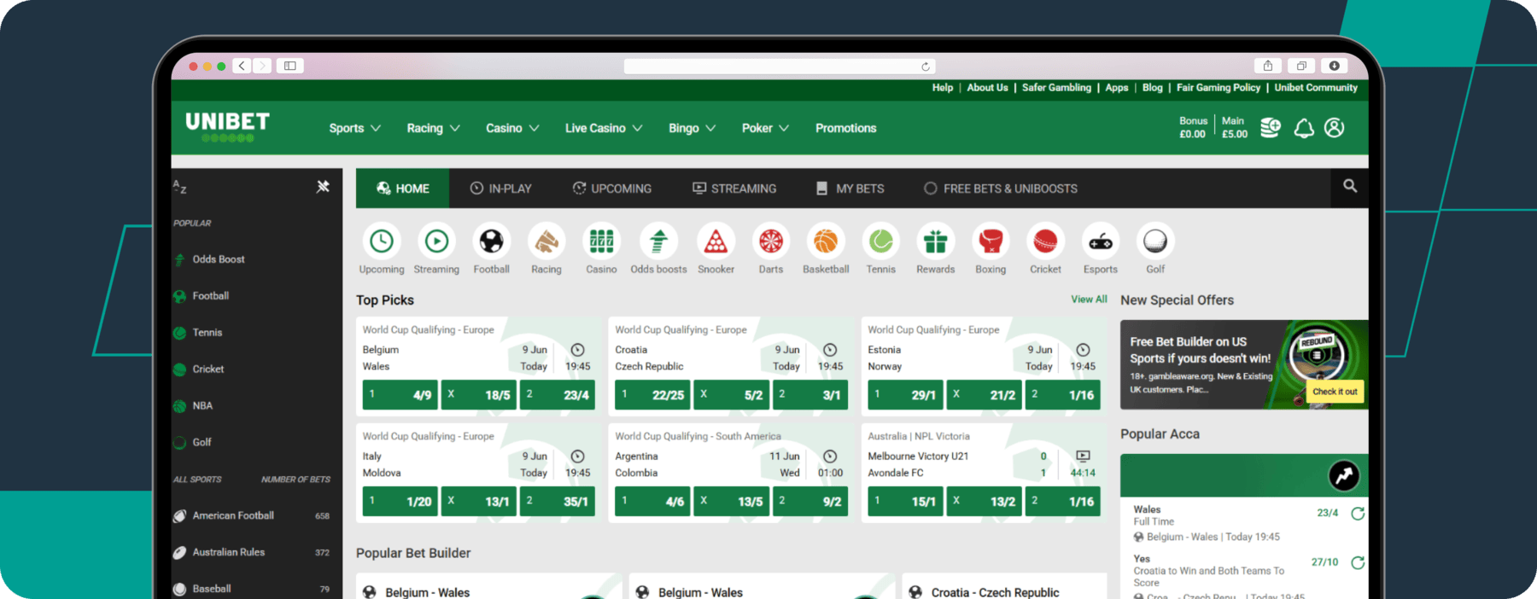This screenshot has height=599, width=1537.
Task: Bet Italy to win at 1/20
Action: tap(400, 502)
